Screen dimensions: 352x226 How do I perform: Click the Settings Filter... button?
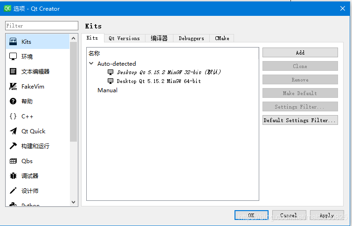pyautogui.click(x=300, y=107)
